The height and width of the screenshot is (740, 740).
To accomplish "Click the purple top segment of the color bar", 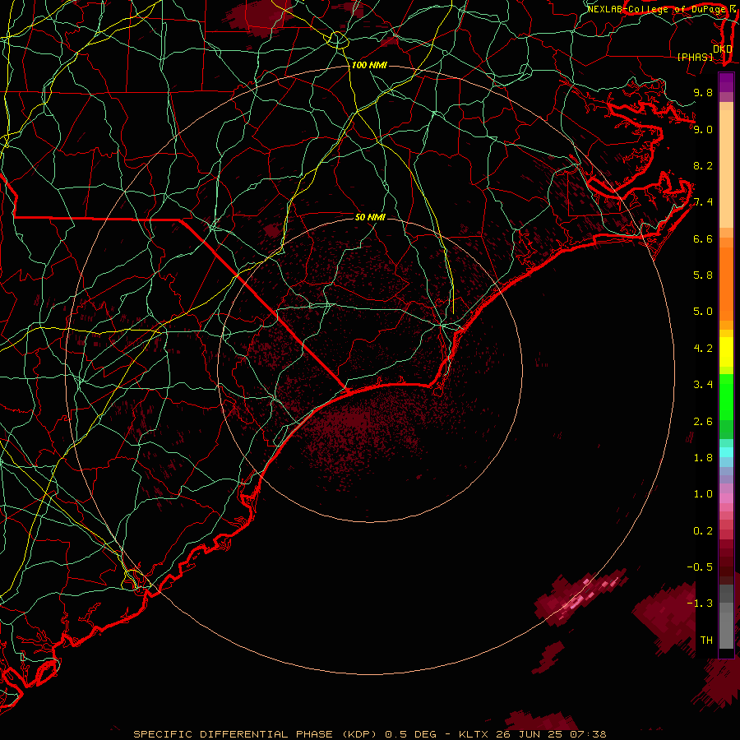I will tap(726, 82).
